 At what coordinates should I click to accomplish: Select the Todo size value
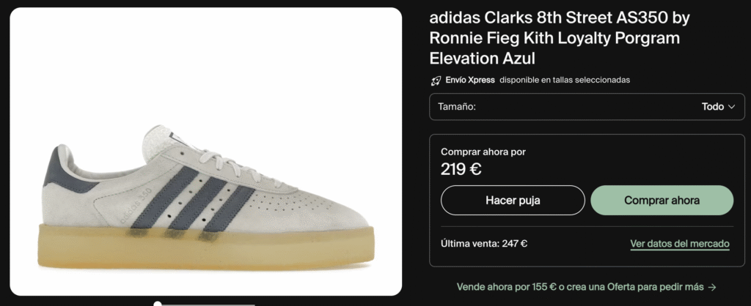[x=713, y=107]
